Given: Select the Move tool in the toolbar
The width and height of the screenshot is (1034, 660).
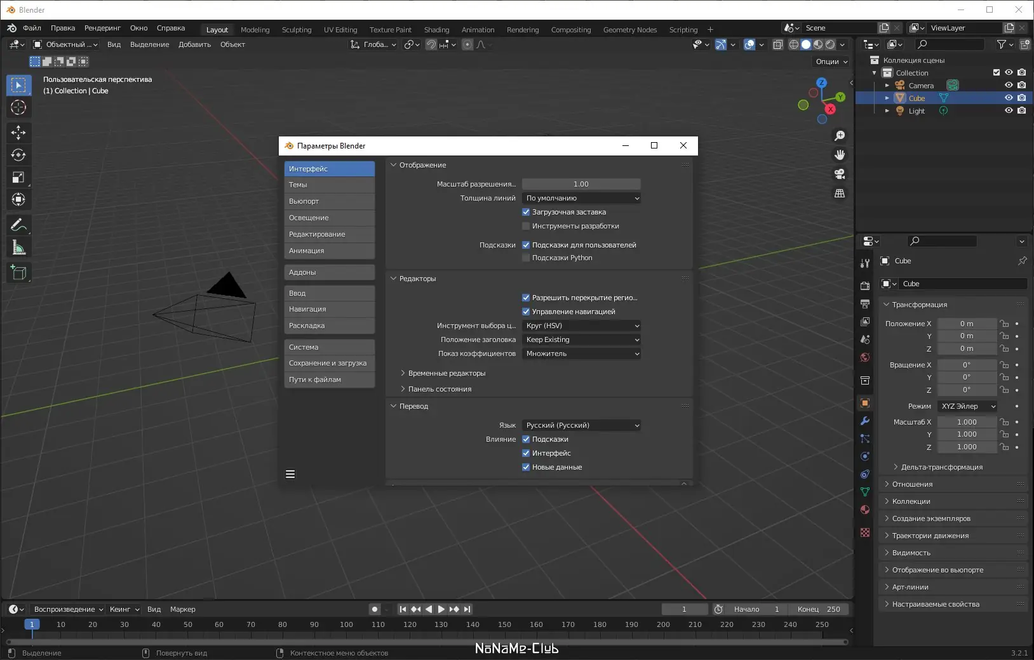Looking at the screenshot, I should [18, 132].
